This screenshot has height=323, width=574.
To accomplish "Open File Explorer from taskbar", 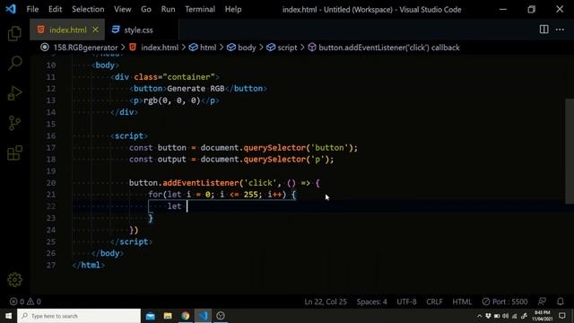I will tap(168, 316).
